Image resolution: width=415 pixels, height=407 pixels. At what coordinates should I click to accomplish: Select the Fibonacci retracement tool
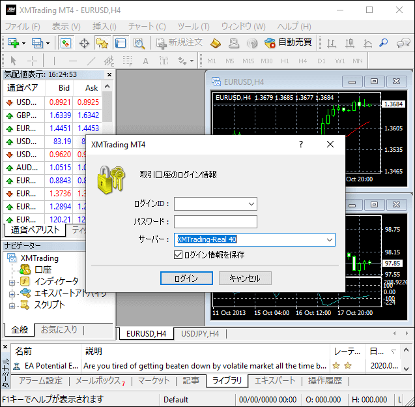[128, 61]
